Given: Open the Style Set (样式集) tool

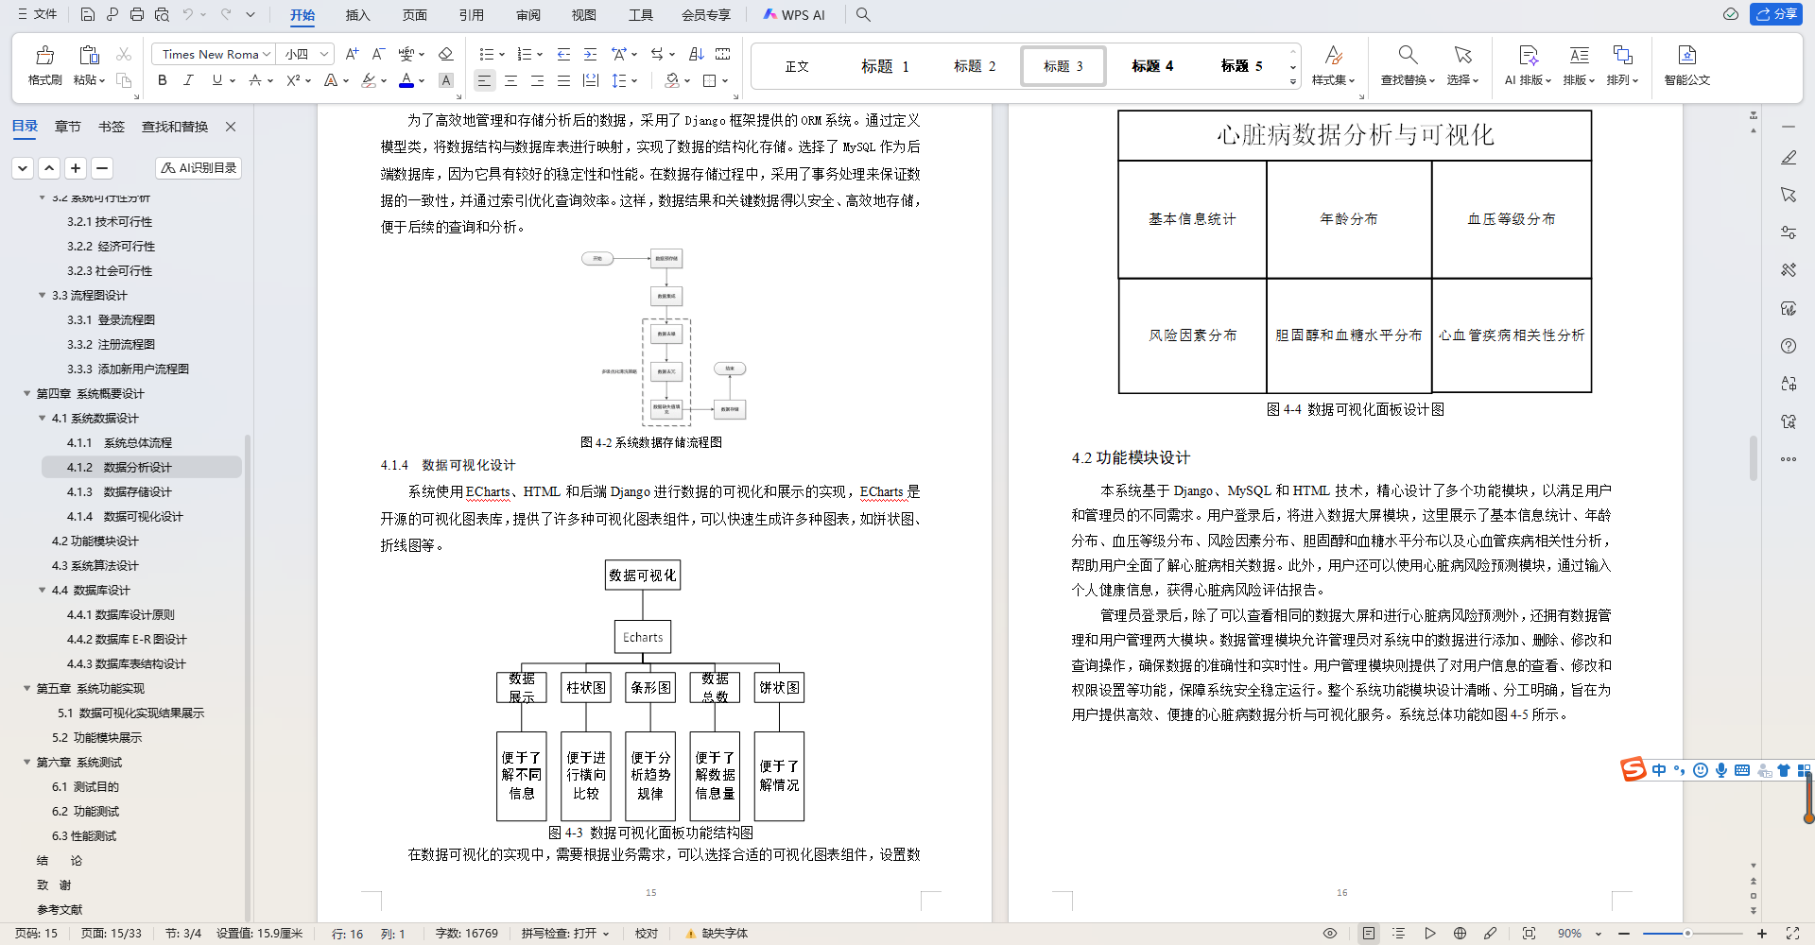Looking at the screenshot, I should click(1333, 65).
